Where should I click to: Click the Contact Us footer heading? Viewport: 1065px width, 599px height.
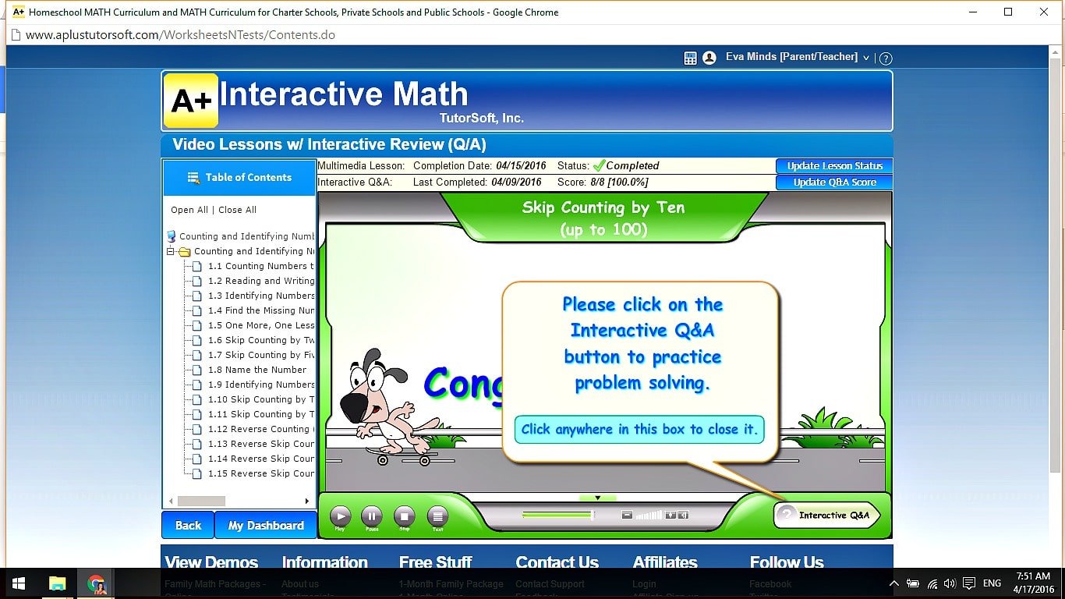[x=557, y=562]
